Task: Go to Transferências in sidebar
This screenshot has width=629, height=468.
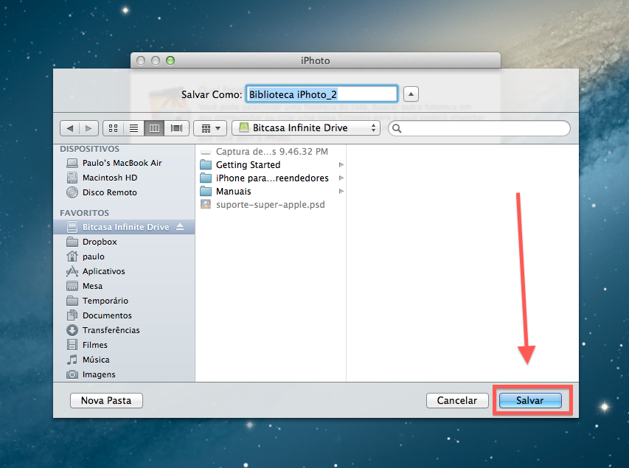Action: point(111,330)
